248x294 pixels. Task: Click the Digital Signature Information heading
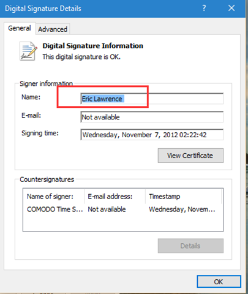pyautogui.click(x=93, y=46)
